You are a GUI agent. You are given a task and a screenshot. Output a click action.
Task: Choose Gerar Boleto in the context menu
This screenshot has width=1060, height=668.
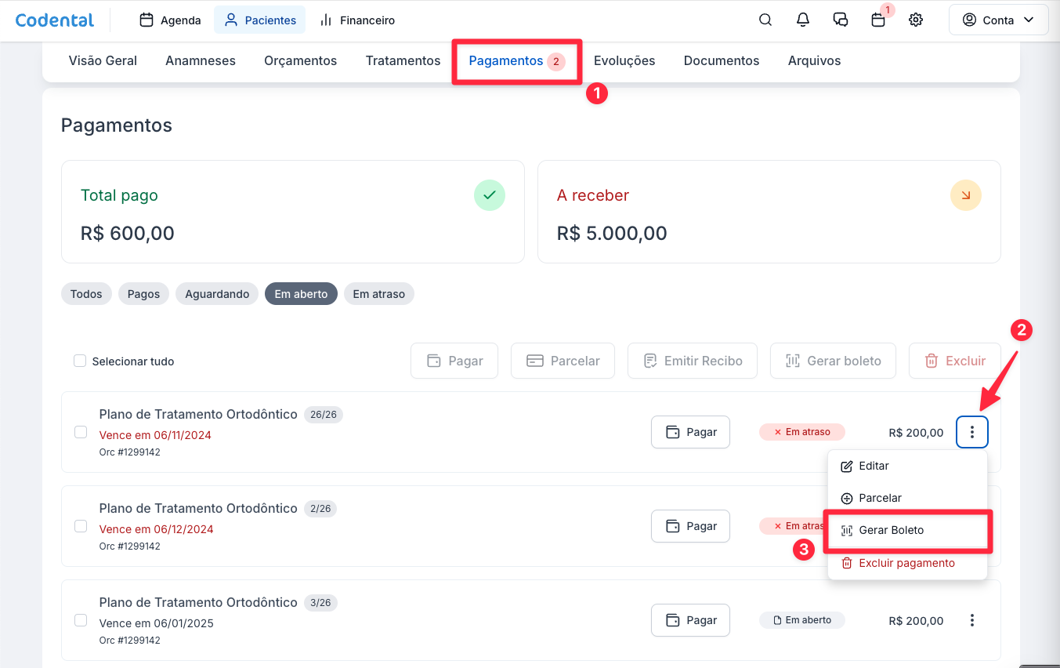891,531
